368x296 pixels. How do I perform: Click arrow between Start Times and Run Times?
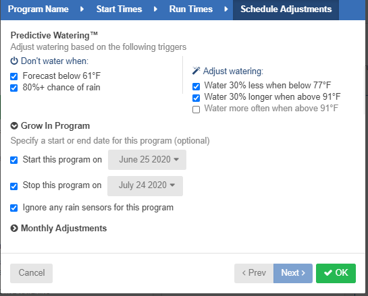[x=155, y=9]
